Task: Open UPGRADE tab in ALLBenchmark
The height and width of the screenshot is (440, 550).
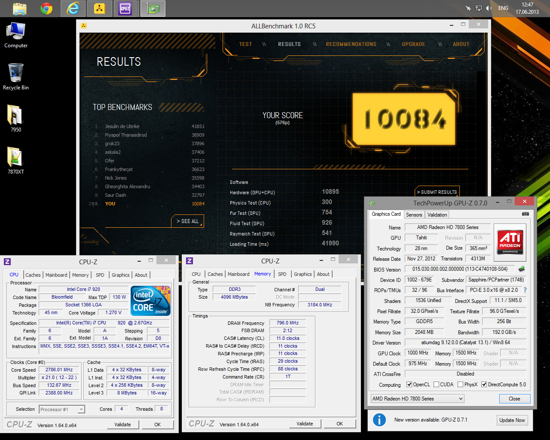Action: tap(413, 44)
